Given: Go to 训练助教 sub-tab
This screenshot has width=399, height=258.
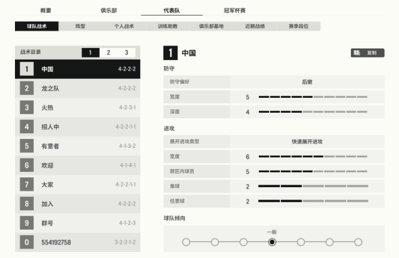Looking at the screenshot, I should tap(167, 26).
